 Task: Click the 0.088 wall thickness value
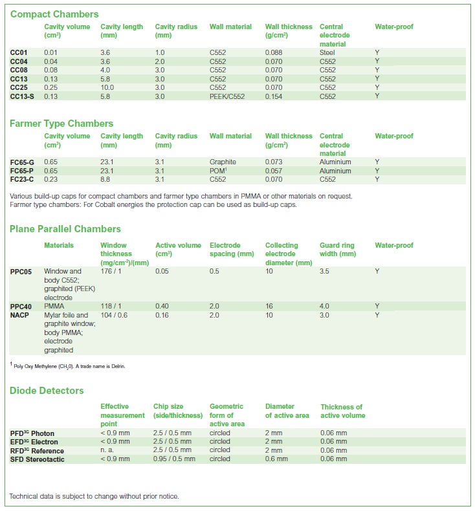coord(274,52)
